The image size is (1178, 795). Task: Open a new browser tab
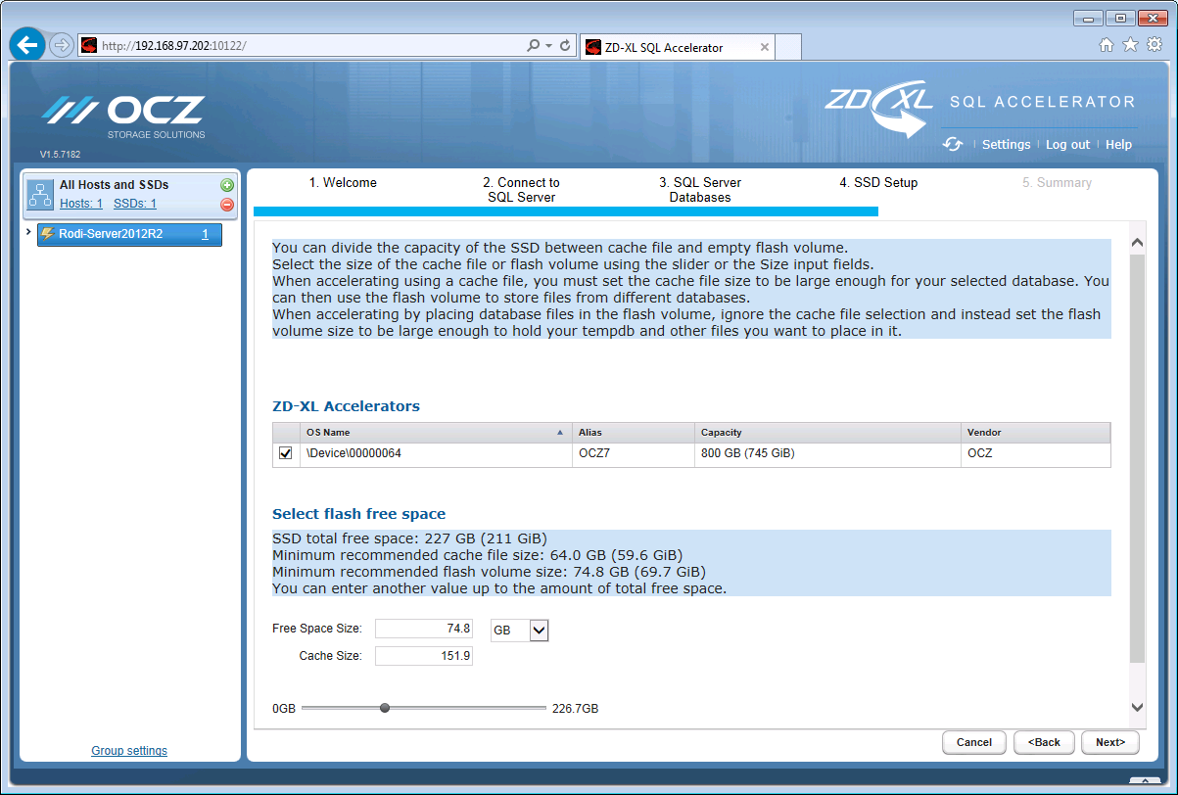[x=789, y=47]
